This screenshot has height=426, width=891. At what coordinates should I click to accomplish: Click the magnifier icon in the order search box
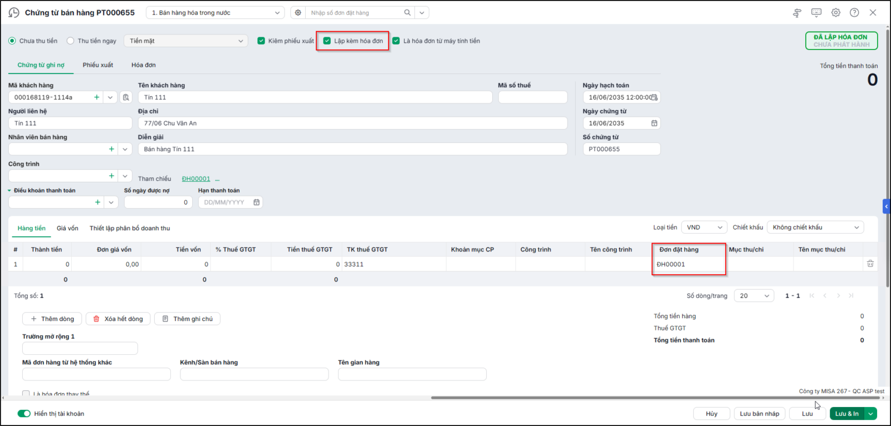(408, 12)
